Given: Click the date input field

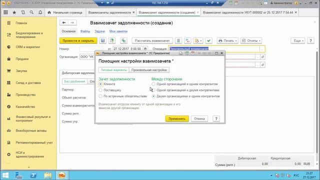Looking at the screenshot, I should tap(128, 49).
